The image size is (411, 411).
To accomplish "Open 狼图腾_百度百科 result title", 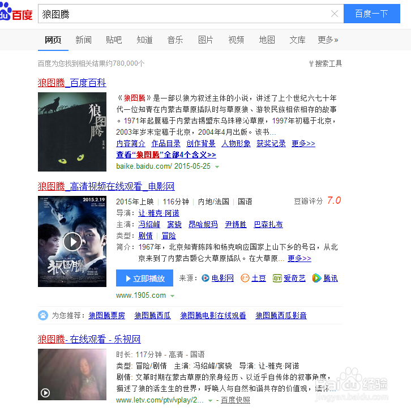I will coord(72,83).
